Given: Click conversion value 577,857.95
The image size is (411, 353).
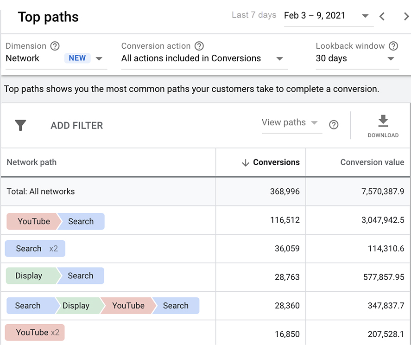Looking at the screenshot, I should pos(384,277).
